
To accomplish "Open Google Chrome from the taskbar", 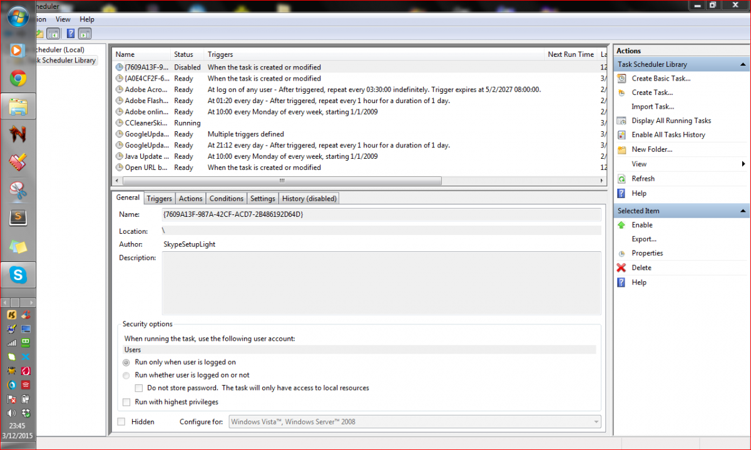I will pyautogui.click(x=18, y=78).
